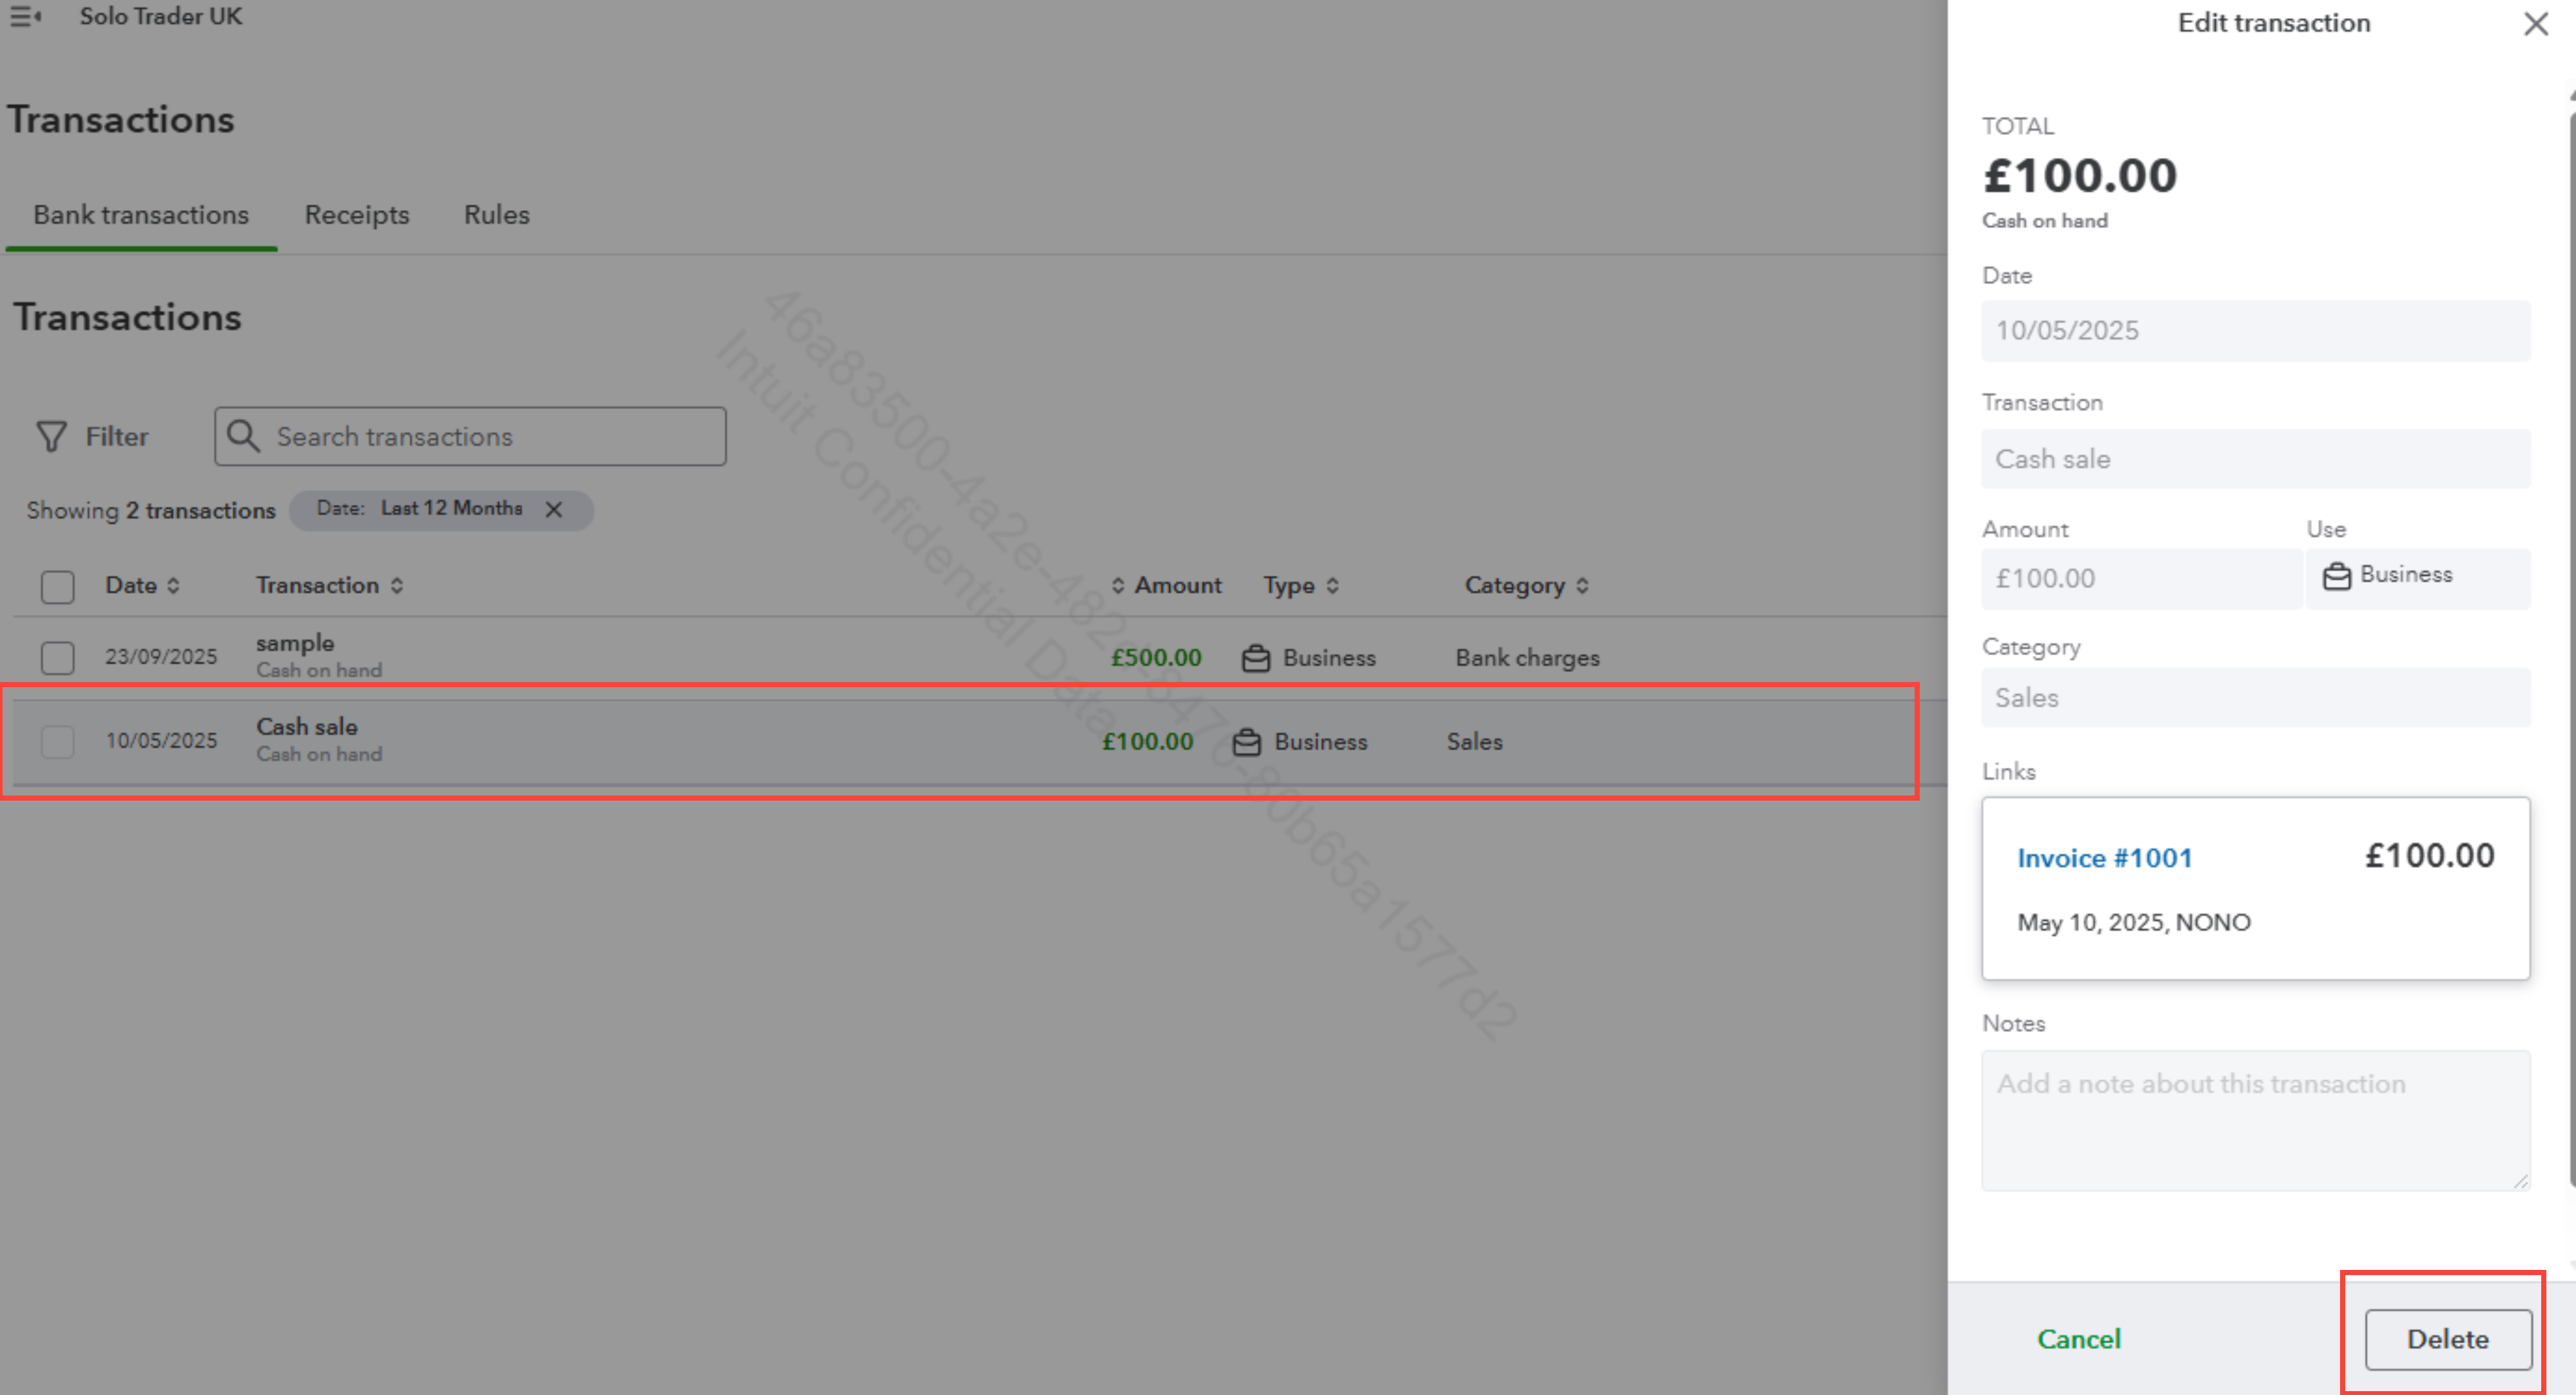Click into the Notes text area
2576x1395 pixels.
tap(2255, 1120)
